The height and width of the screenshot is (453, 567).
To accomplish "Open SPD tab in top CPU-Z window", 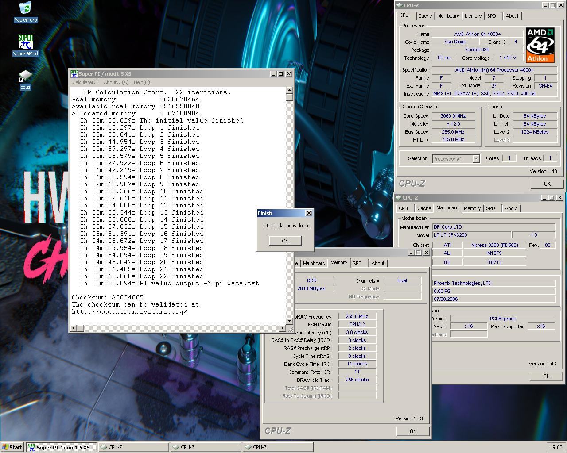I will coord(491,16).
